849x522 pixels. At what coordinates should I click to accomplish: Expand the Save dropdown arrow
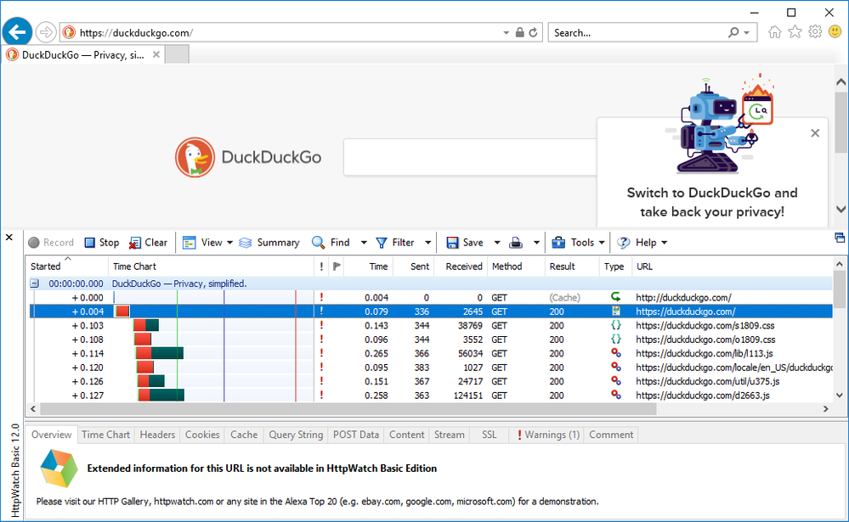pos(496,243)
